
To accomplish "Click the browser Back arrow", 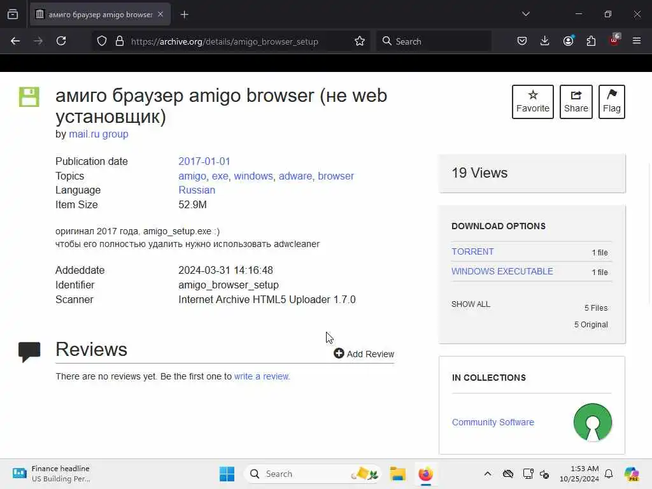I will (15, 41).
